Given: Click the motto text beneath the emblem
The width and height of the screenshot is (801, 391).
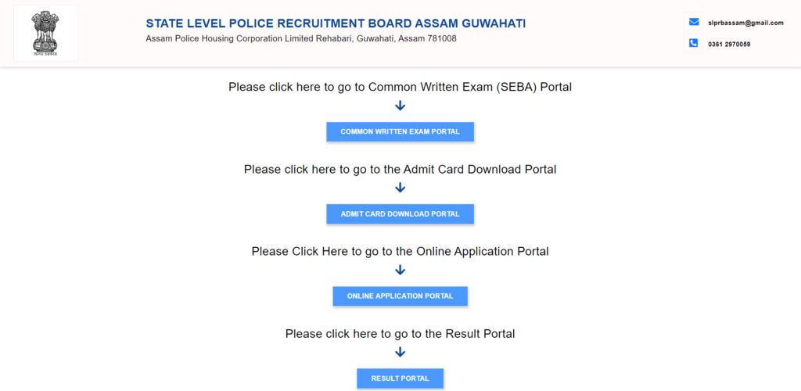Looking at the screenshot, I should [x=45, y=53].
